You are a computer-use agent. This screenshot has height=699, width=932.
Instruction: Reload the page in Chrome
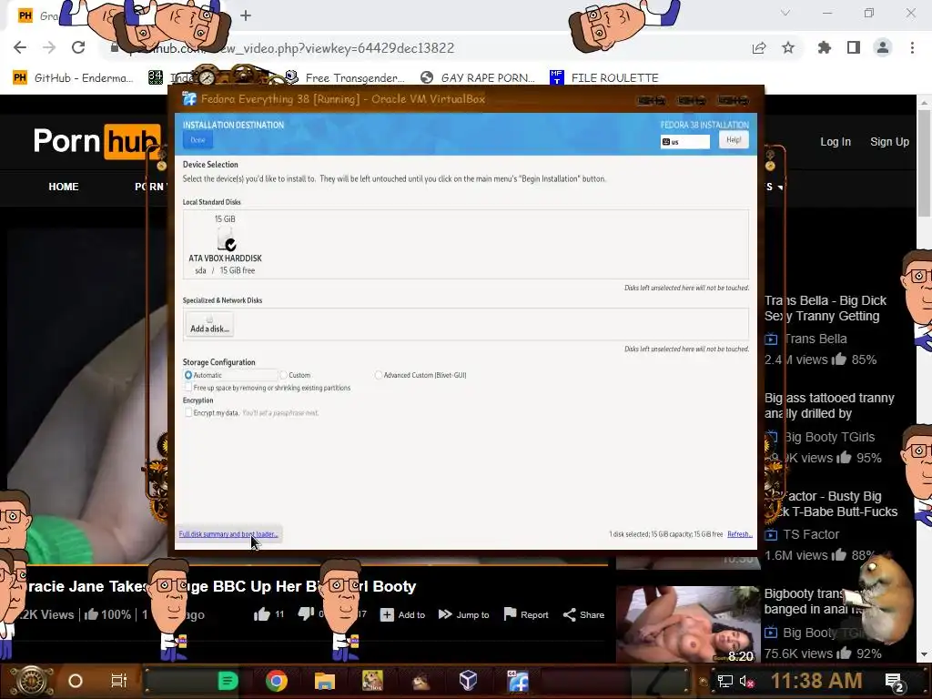[78, 47]
